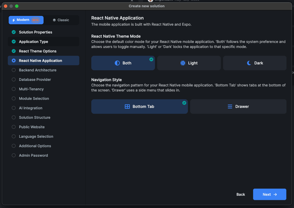Viewport: 294px width, 208px height.
Task: Click the half-circle icon on Both
Action: tap(117, 63)
